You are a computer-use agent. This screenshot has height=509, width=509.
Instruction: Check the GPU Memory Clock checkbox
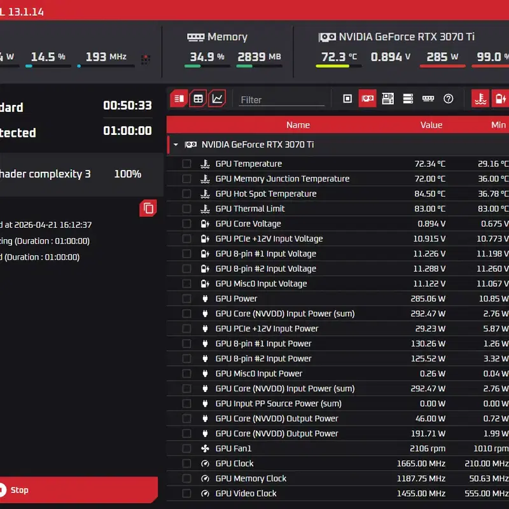186,478
